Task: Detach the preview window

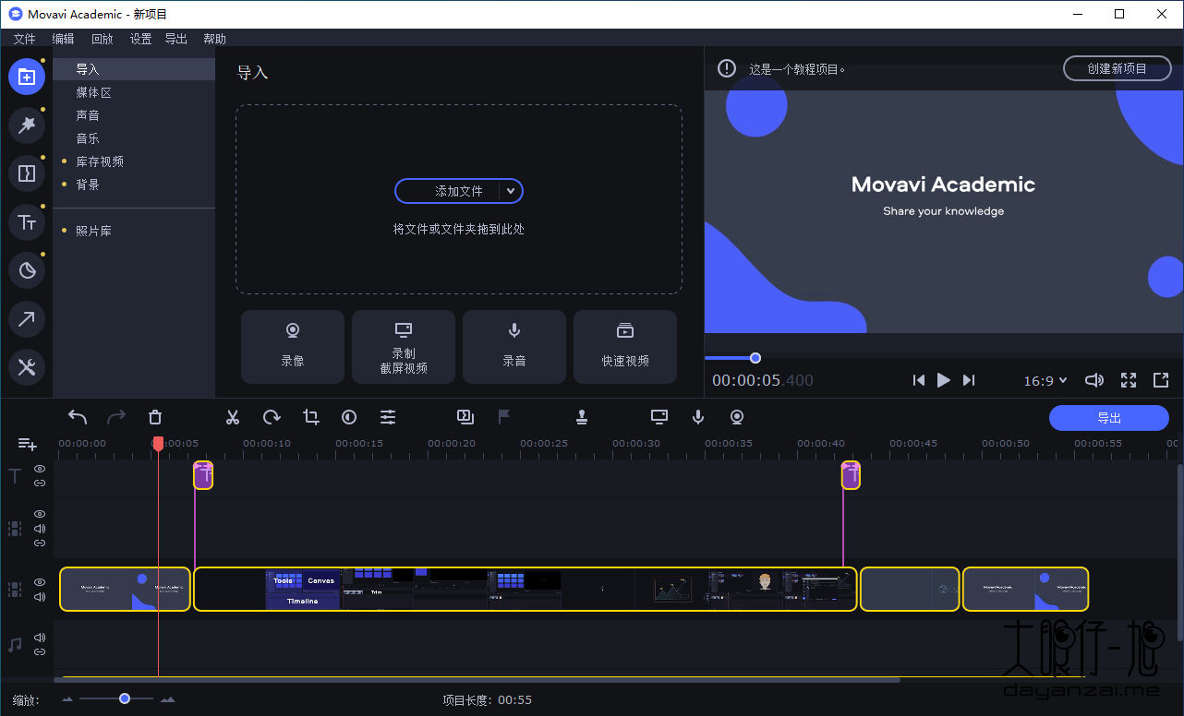Action: (1161, 380)
